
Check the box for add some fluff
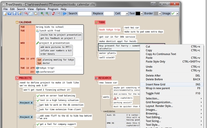[x=38, y=117]
